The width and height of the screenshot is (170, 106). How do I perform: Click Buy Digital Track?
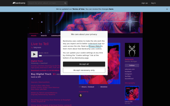click(x=41, y=74)
